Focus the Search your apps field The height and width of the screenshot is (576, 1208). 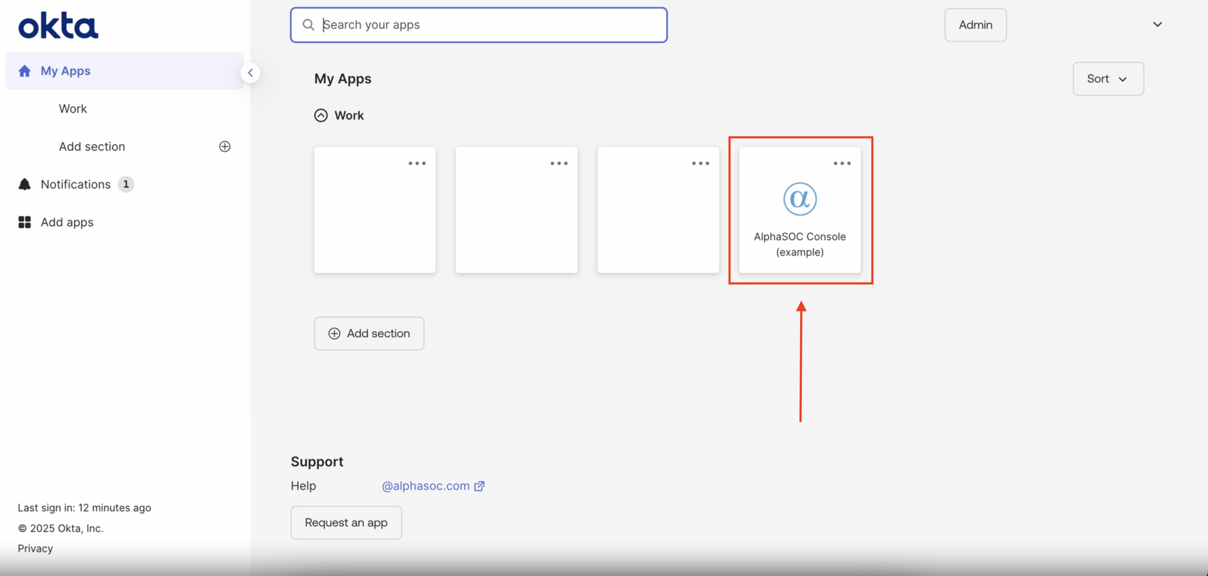478,25
